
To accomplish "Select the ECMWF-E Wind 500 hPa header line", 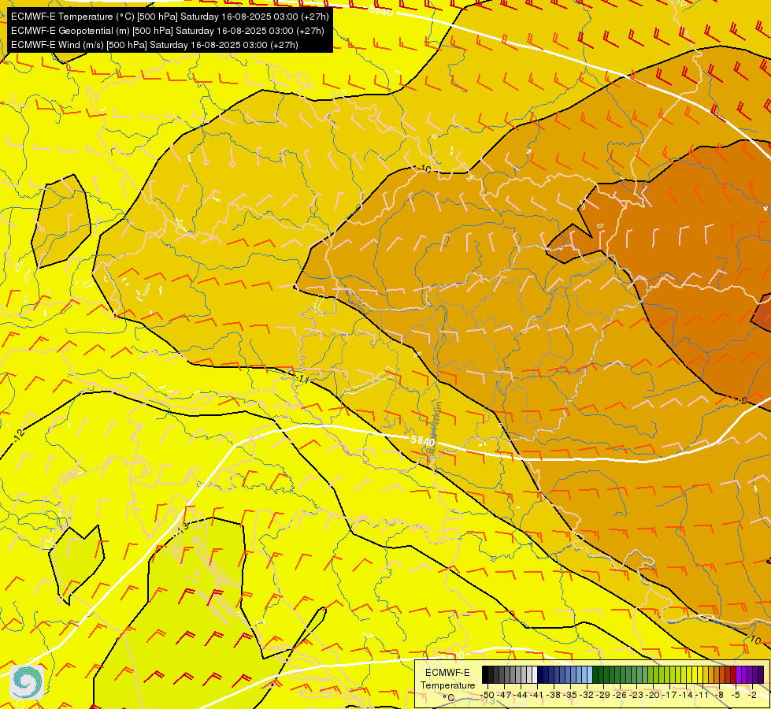I will 154,45.
